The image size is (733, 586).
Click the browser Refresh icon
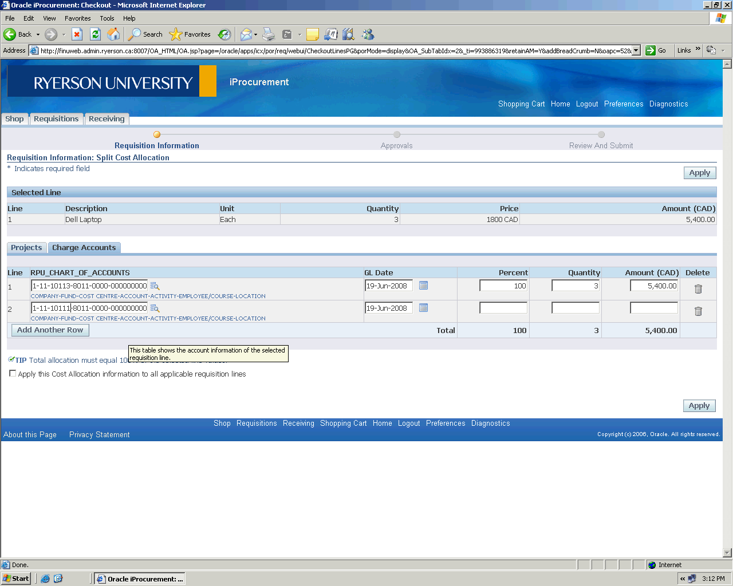[96, 34]
